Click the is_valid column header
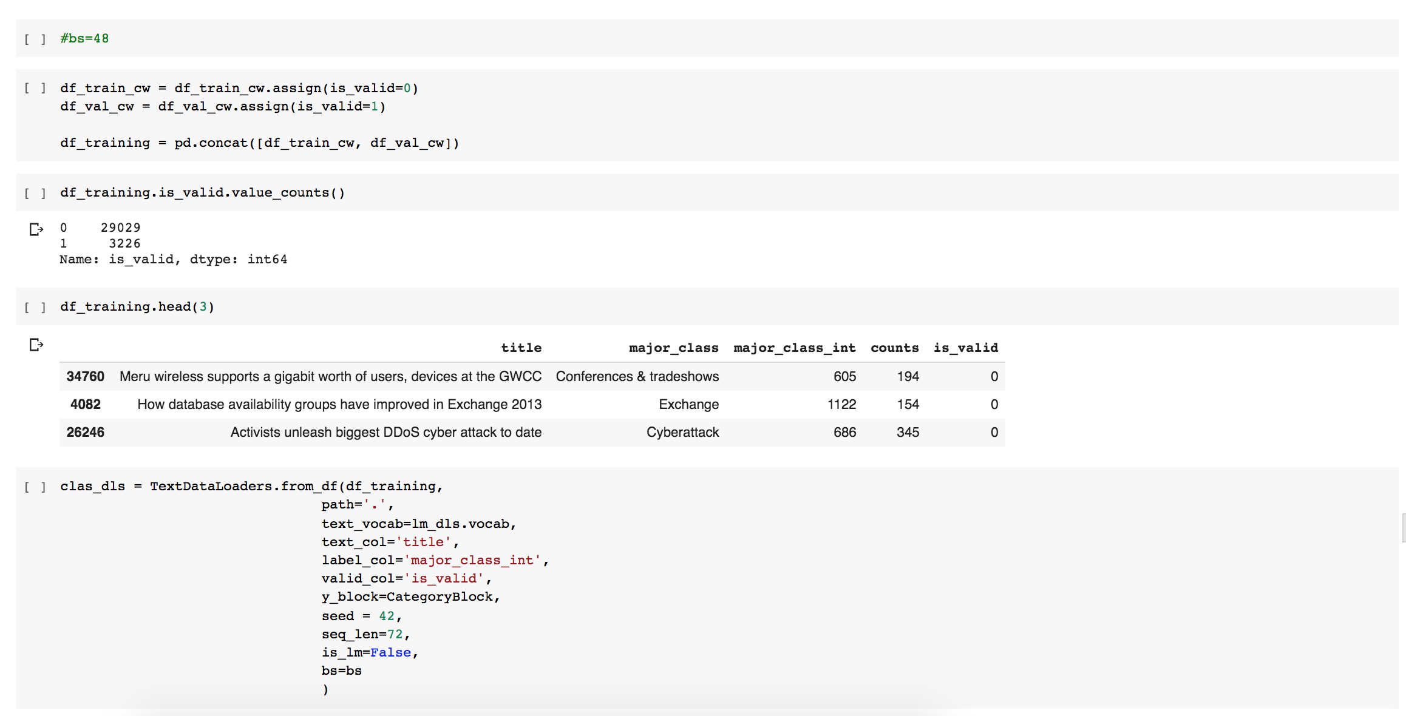1406x716 pixels. (965, 348)
